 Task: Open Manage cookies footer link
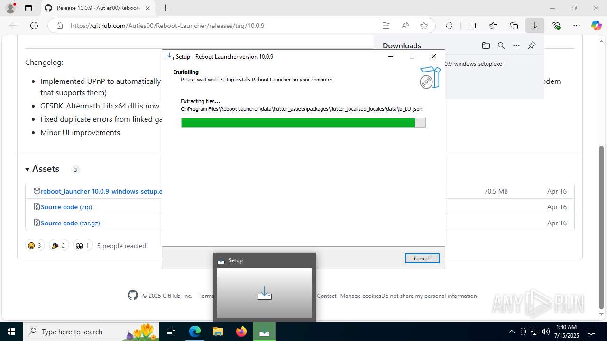click(360, 296)
